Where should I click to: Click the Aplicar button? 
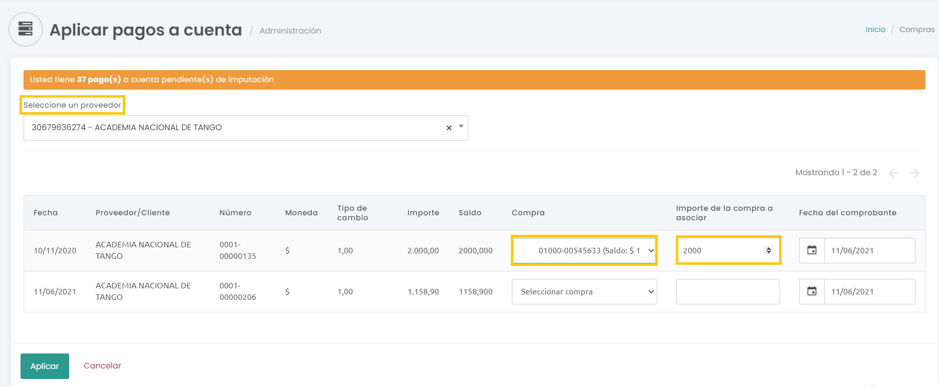(45, 366)
